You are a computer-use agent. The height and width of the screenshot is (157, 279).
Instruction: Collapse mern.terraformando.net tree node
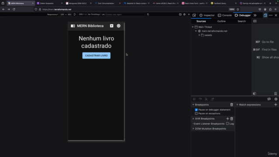(x=196, y=31)
